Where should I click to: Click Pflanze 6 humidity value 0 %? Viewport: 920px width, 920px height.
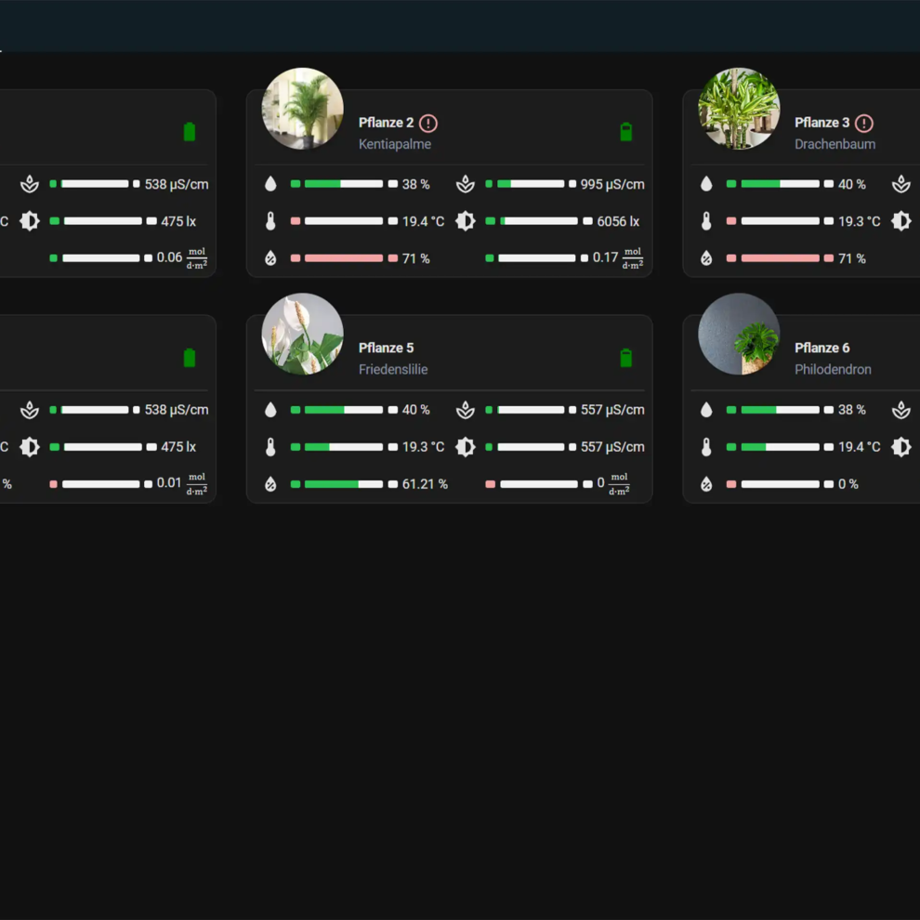point(848,484)
